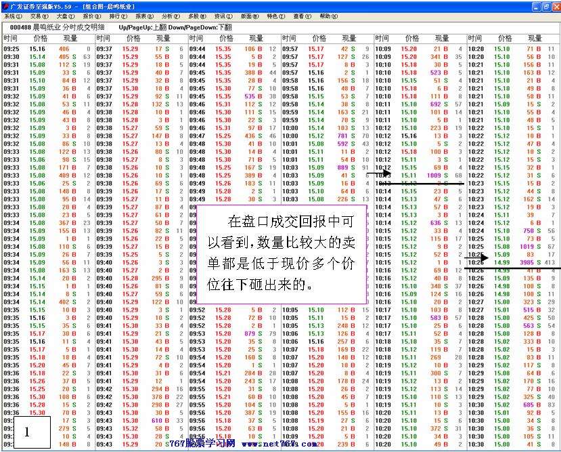Open the 分析 menu
Screen dimensions: 561x452
tap(171, 16)
